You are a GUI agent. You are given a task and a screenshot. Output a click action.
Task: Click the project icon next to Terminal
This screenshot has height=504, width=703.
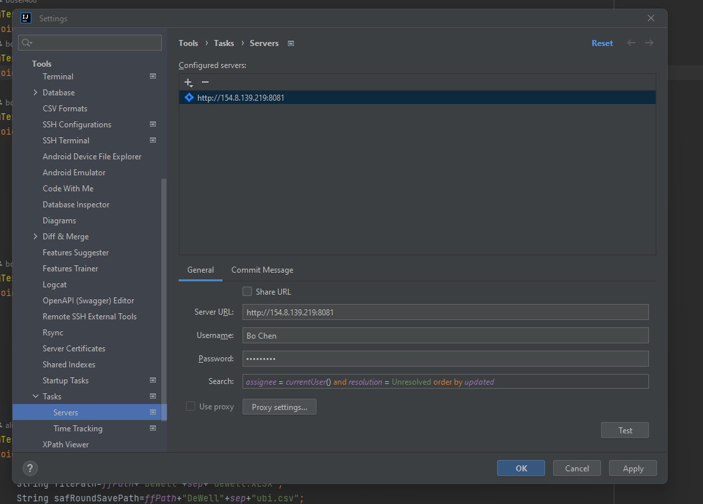click(153, 76)
